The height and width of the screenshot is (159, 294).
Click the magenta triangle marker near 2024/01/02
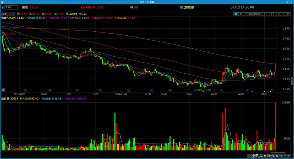(x=130, y=91)
